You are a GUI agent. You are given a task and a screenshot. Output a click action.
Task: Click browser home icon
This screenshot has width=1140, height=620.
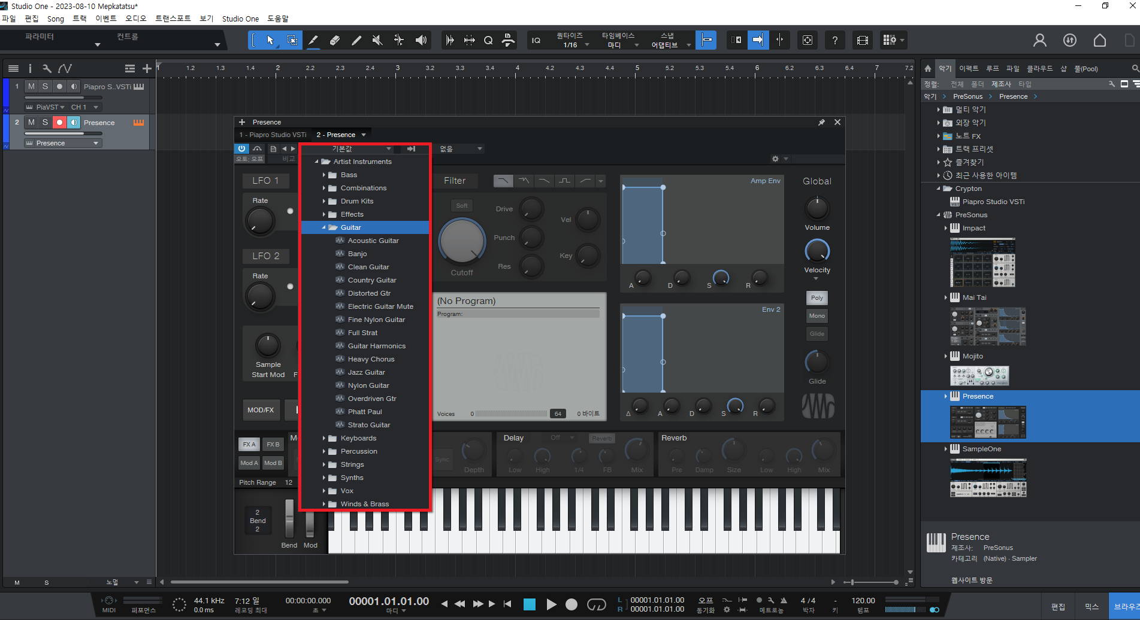coord(928,68)
